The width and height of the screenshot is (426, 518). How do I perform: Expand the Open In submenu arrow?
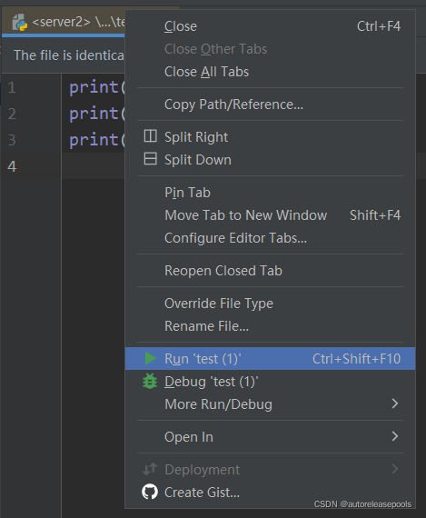395,436
